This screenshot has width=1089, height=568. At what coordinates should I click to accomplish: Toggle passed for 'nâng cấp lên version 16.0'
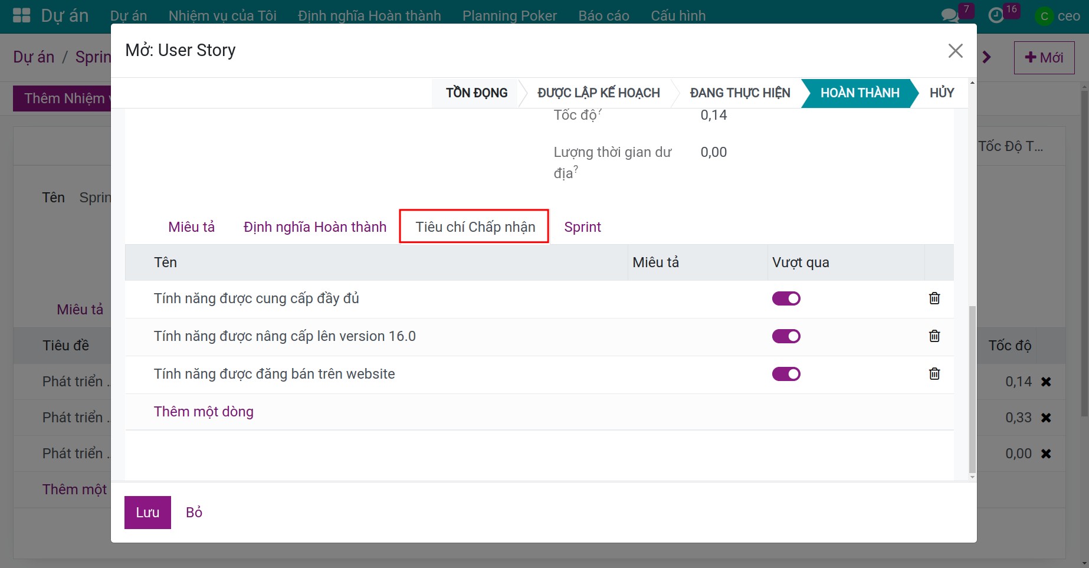[786, 336]
